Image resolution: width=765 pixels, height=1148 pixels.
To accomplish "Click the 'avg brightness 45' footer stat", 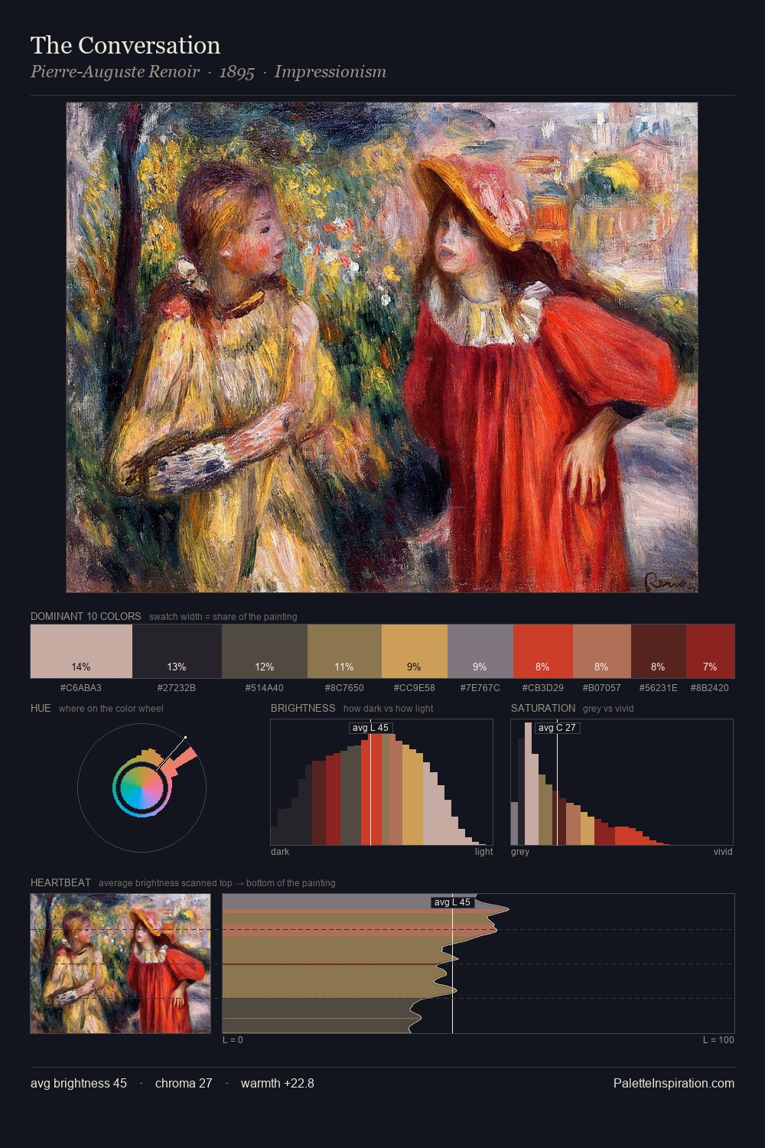I will (x=79, y=1083).
